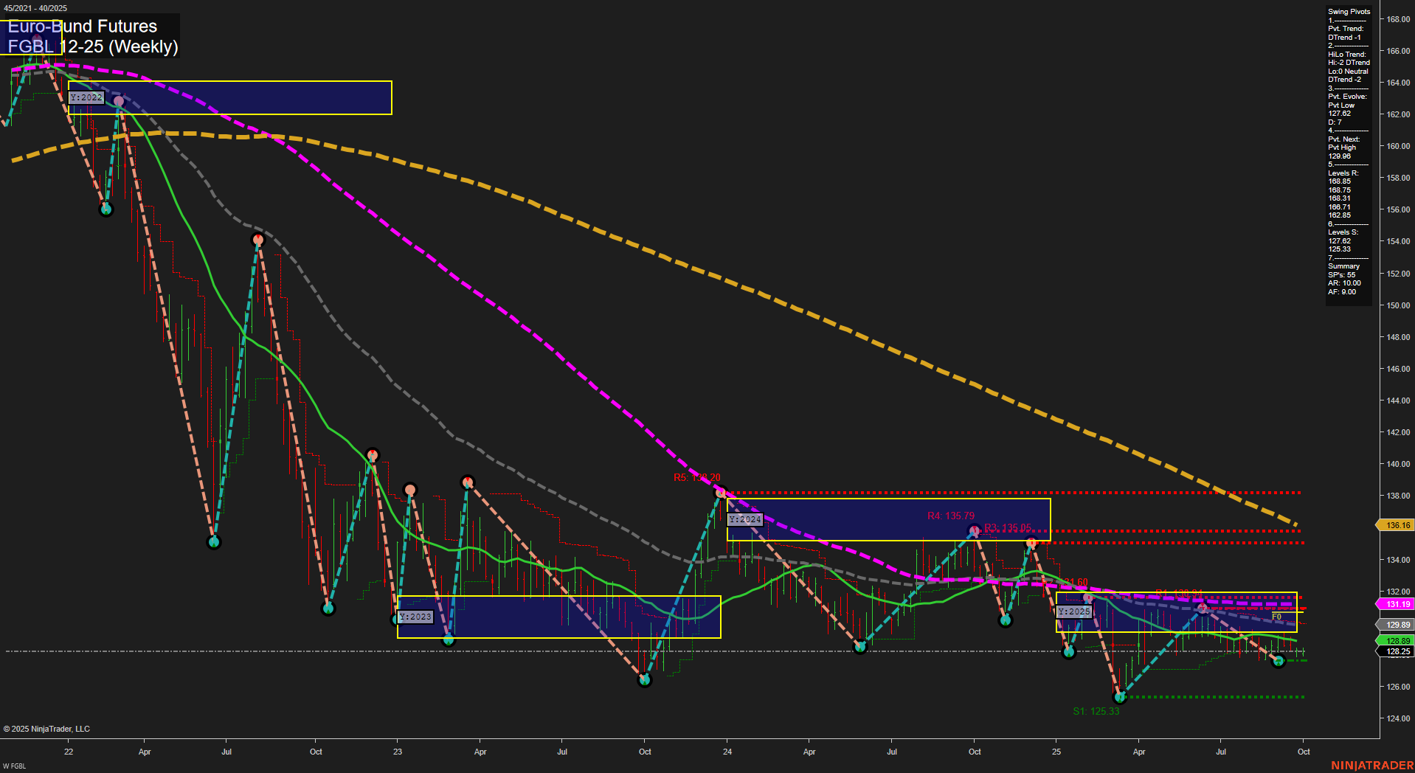
Task: Click the Y:2023 label in its yellow box
Action: pos(415,617)
